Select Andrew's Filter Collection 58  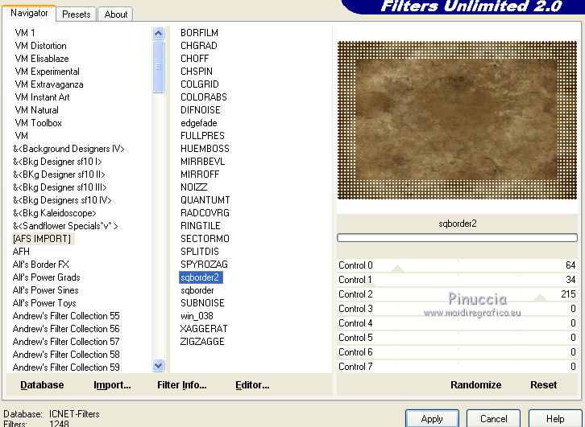pyautogui.click(x=66, y=355)
